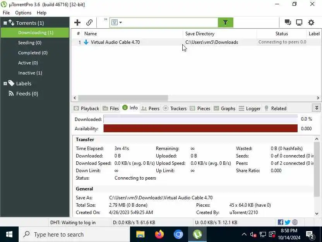Viewport: 322px width, 242px height.
Task: Switch to the Related tab
Action: coord(275,109)
